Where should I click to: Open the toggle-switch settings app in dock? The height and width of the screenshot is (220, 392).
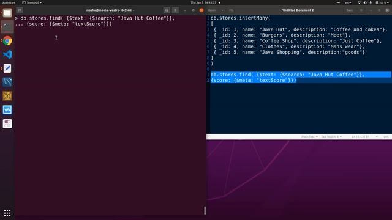point(7,123)
